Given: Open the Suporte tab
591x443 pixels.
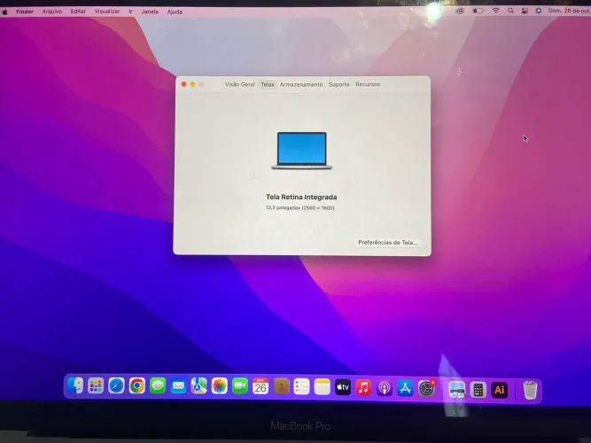Looking at the screenshot, I should (x=338, y=84).
